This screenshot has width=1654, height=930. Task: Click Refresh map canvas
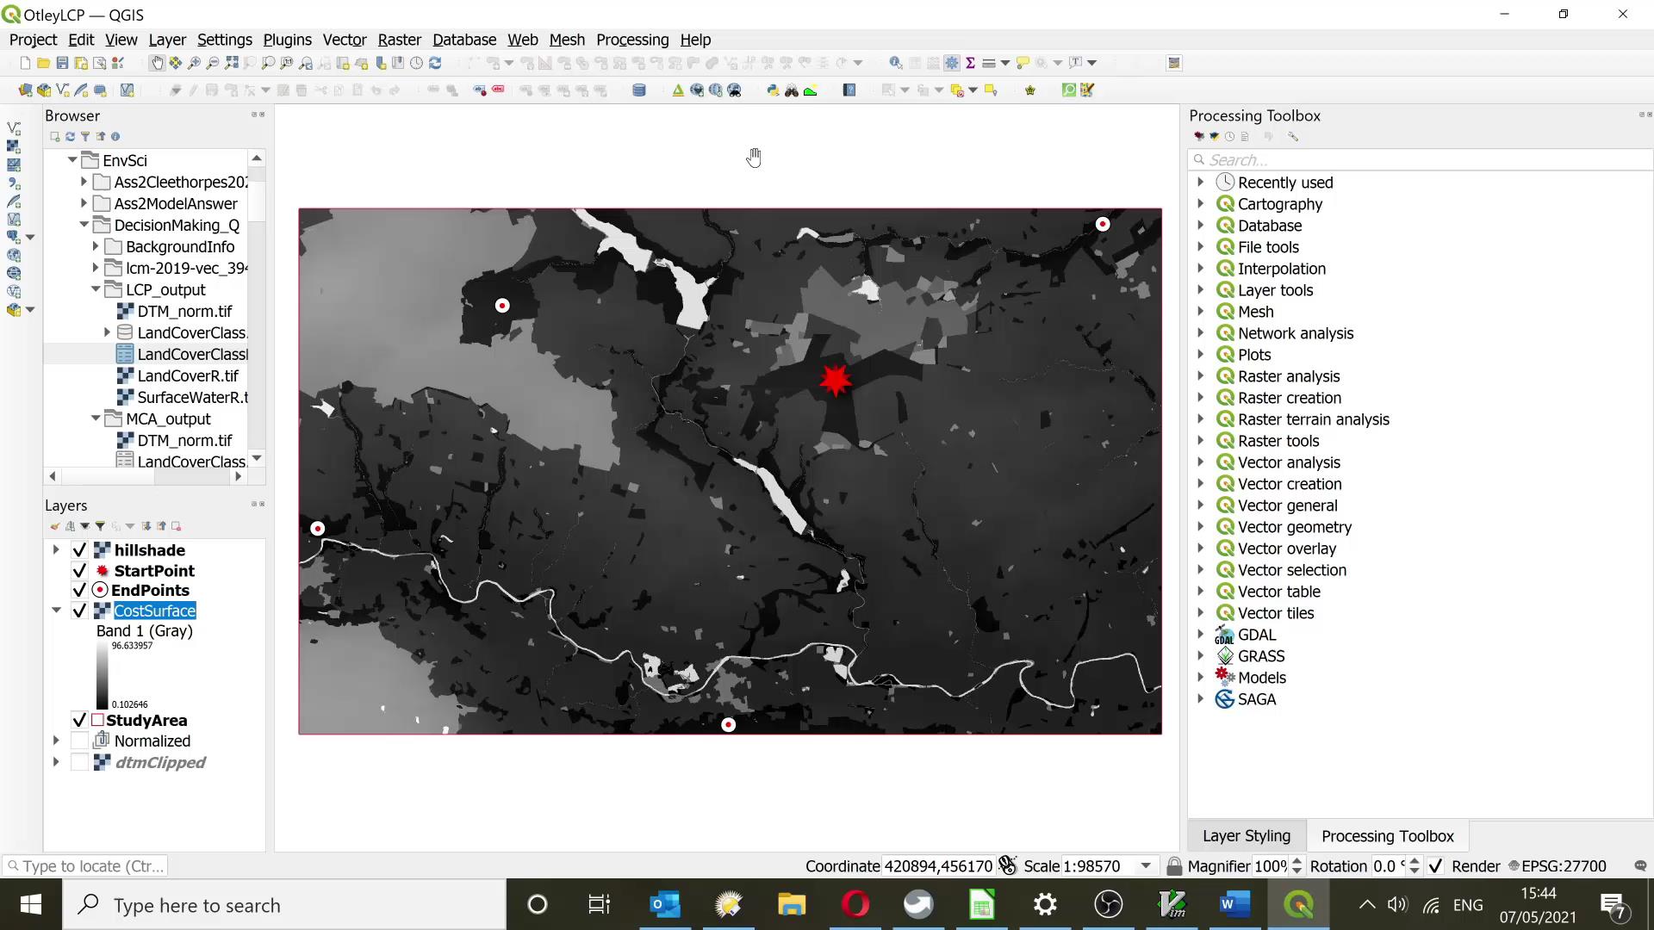click(435, 62)
